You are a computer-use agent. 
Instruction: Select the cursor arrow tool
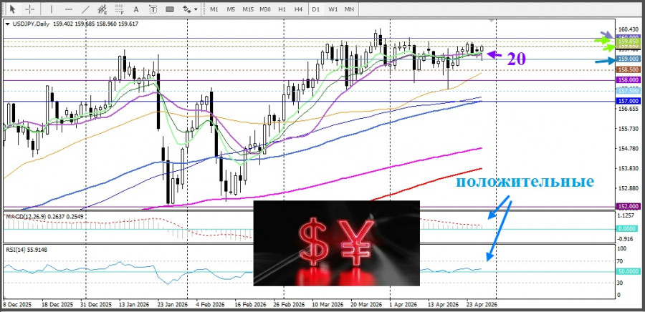pos(12,9)
